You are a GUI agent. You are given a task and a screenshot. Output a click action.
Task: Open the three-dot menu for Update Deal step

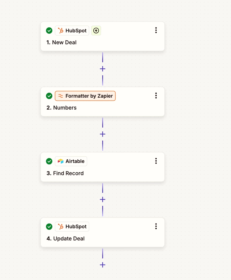pos(156,226)
